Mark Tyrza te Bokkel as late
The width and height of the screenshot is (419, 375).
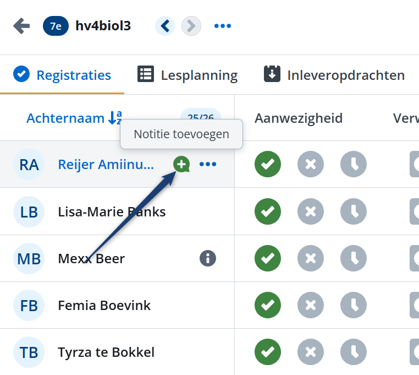[354, 352]
